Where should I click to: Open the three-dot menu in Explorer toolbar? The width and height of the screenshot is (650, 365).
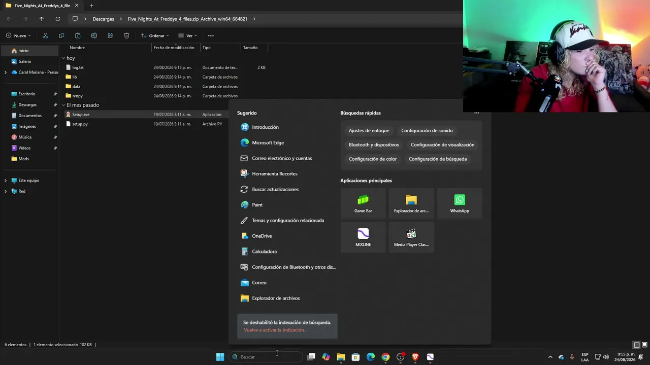(x=211, y=35)
